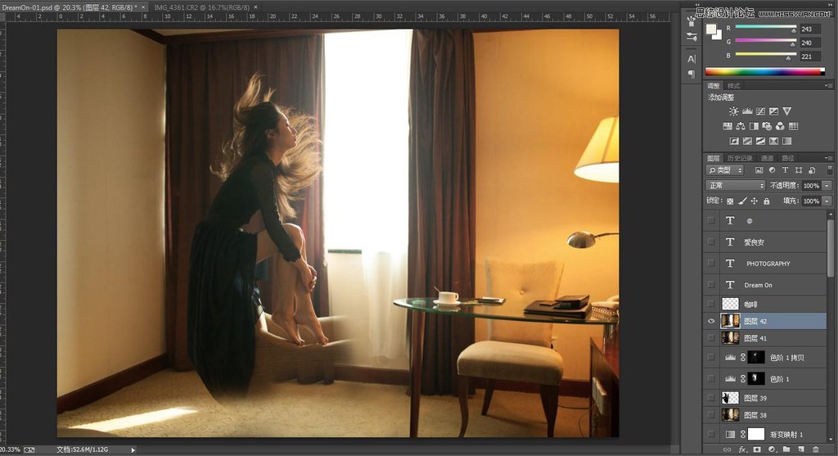Screen dimensions: 838x456
Task: Link selected layers
Action: pyautogui.click(x=727, y=449)
